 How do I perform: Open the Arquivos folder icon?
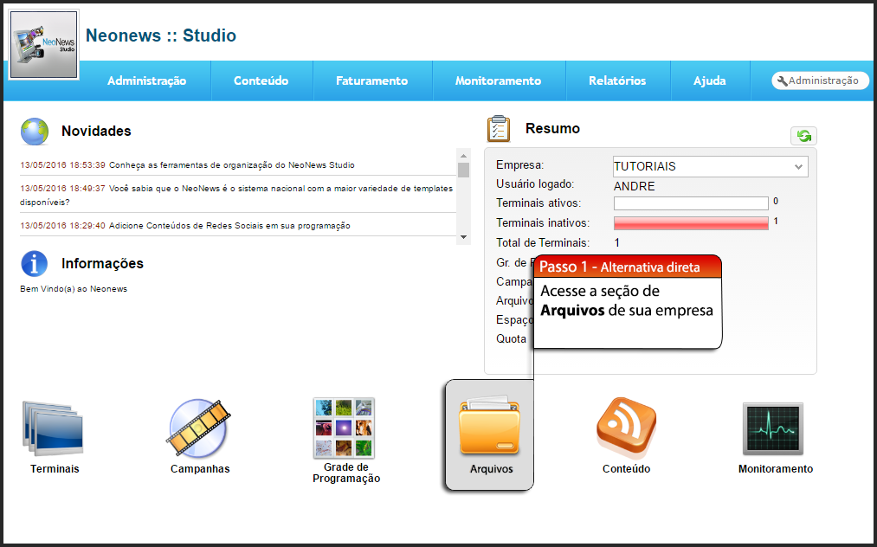click(489, 427)
